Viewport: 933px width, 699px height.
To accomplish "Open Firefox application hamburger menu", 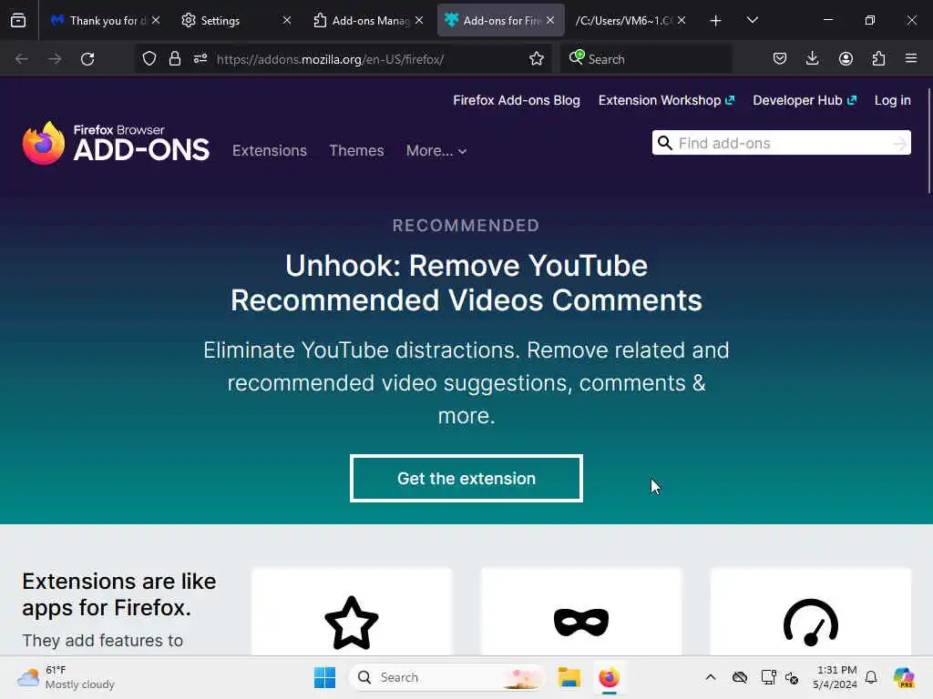I will [911, 59].
